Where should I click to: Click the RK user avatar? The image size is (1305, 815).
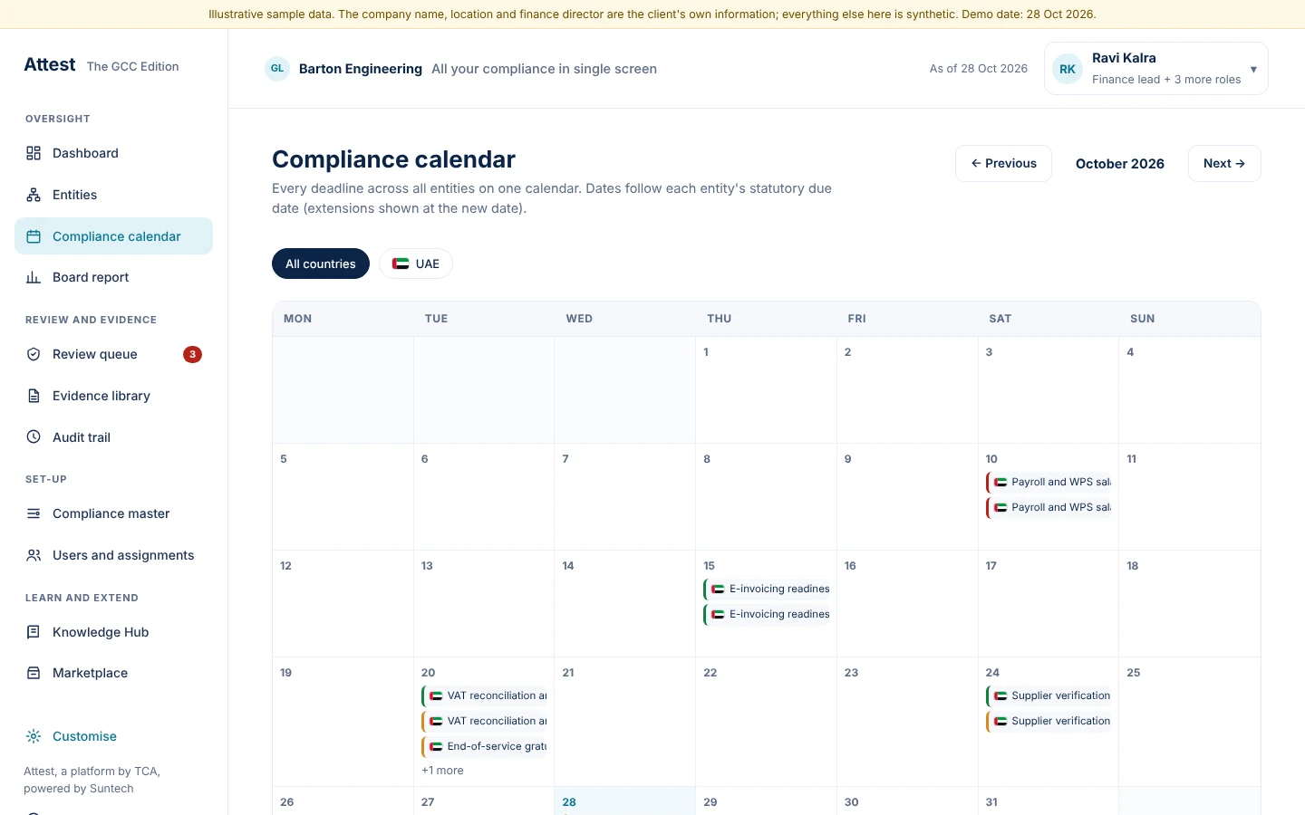click(1068, 69)
